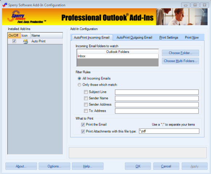Click the On/Off column header
Viewport: 211px width, 174px height.
click(x=14, y=36)
